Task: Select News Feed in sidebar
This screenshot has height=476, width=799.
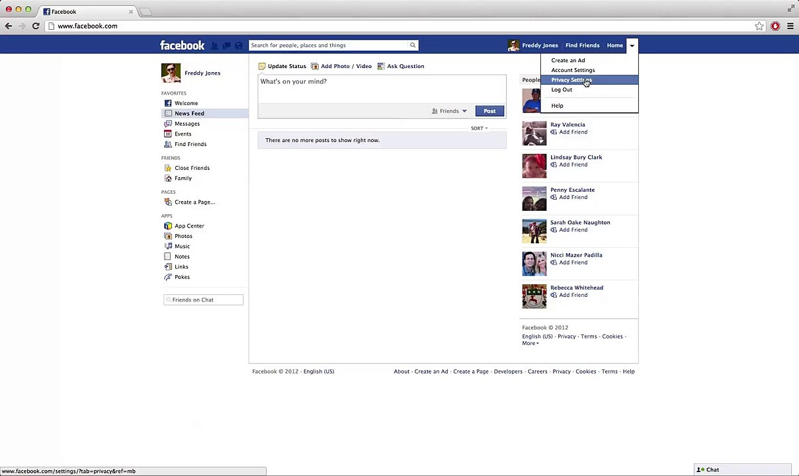Action: coord(189,114)
